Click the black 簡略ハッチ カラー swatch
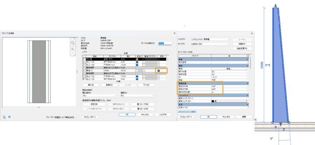 [x=213, y=101]
